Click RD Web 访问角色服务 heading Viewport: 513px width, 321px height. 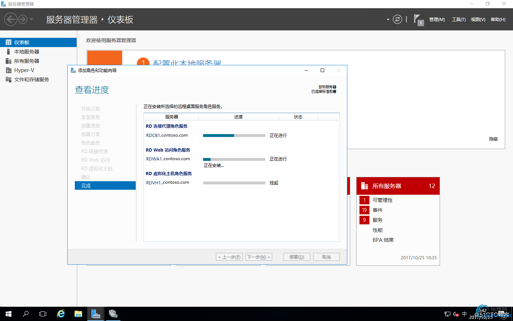pyautogui.click(x=168, y=150)
